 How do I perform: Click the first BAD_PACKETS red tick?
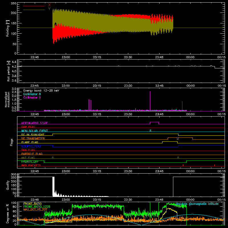183,165
